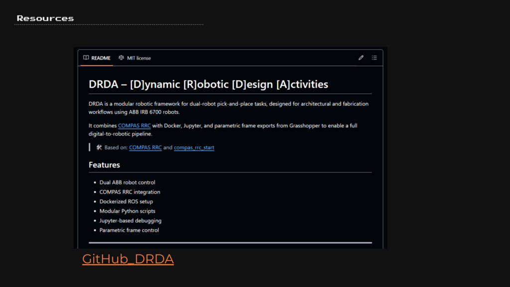Select 'Dual ABB robot control' bullet
The height and width of the screenshot is (287, 510).
[127, 182]
